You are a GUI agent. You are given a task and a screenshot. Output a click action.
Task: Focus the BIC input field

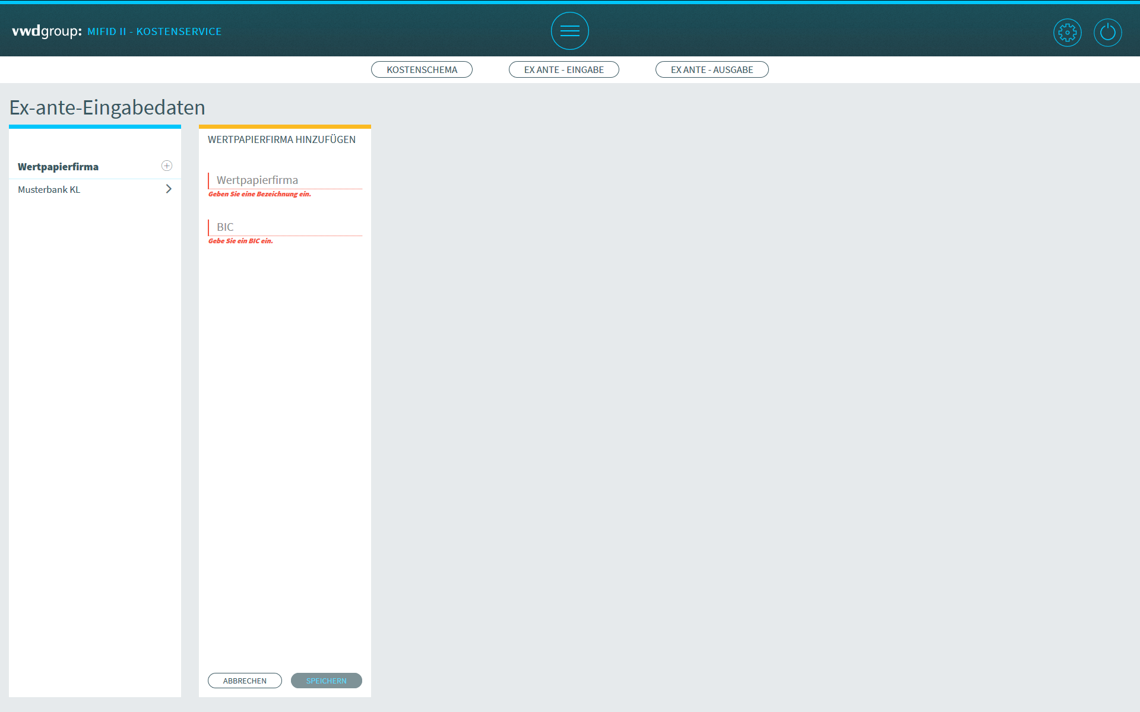286,227
